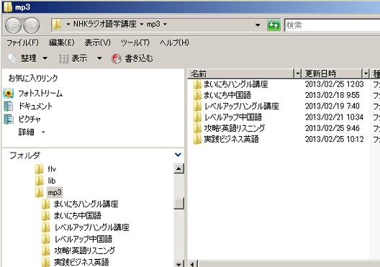Open the ドキュメント favorite link
The image size is (380, 267).
35,106
